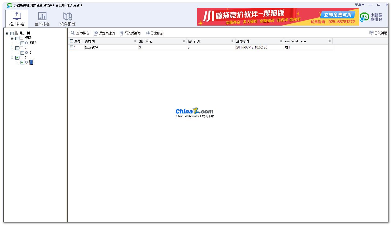Image resolution: width=391 pixels, height=225 pixels.
Task: Click the 搜索软件 keyword cell
Action: click(111, 47)
